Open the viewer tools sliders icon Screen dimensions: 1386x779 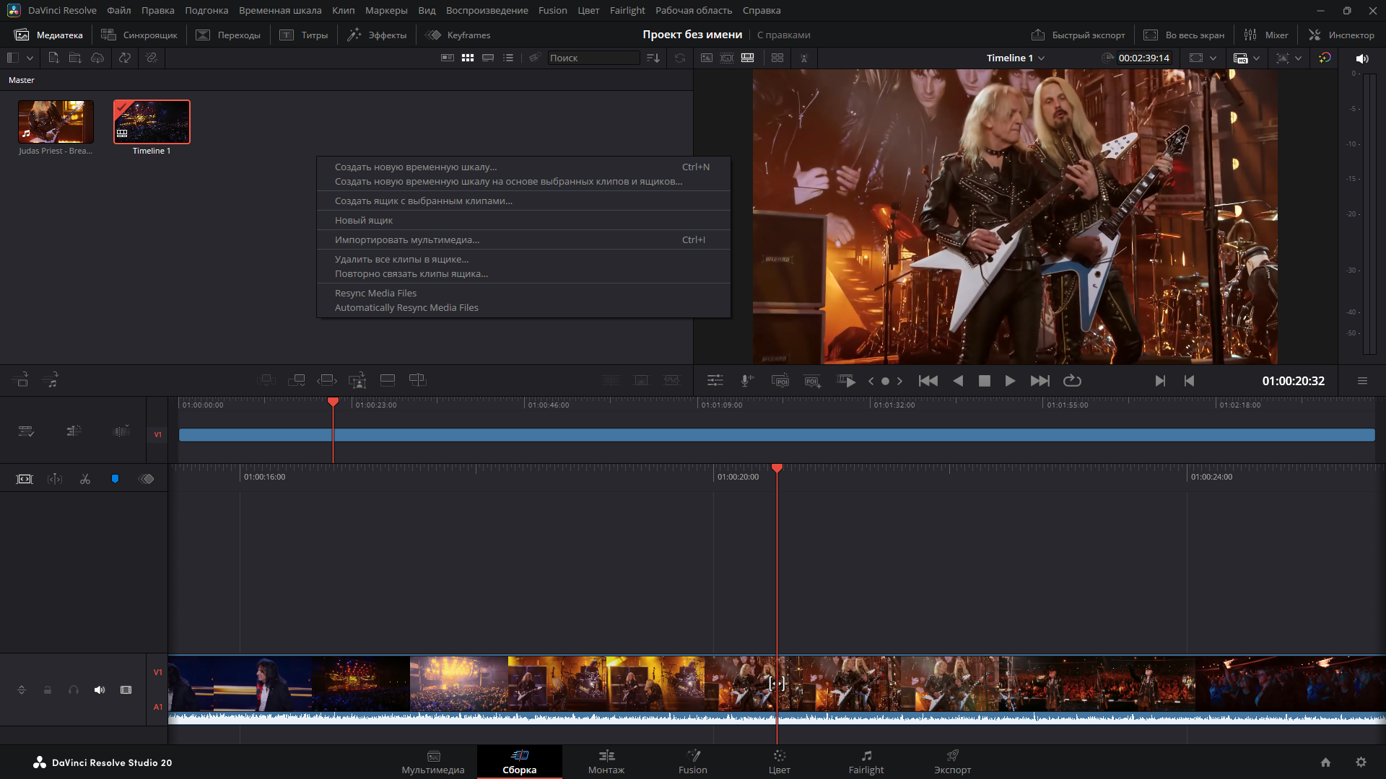pos(715,381)
